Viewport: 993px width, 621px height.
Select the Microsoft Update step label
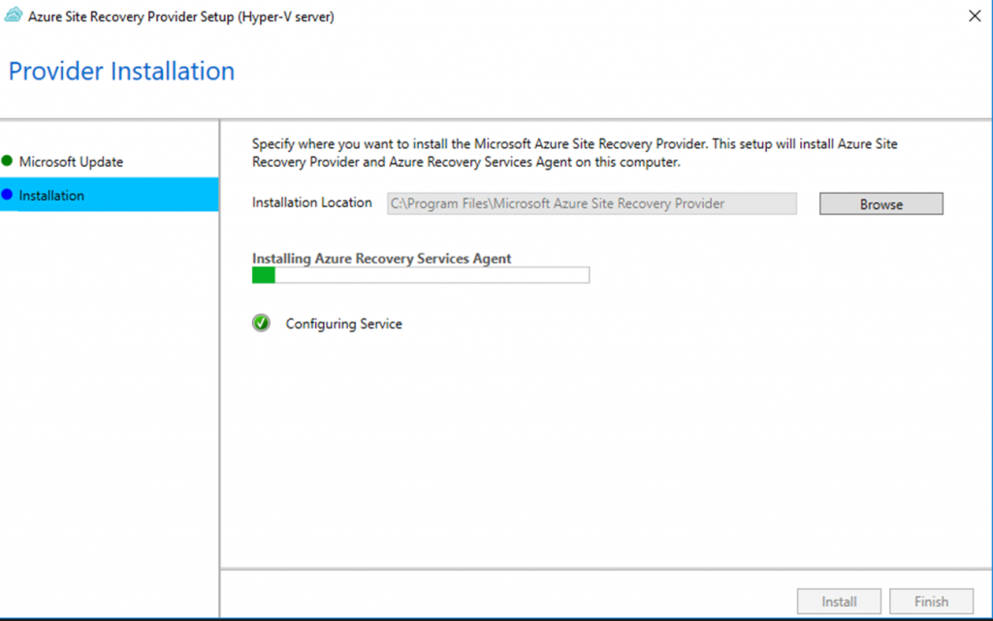coord(71,162)
